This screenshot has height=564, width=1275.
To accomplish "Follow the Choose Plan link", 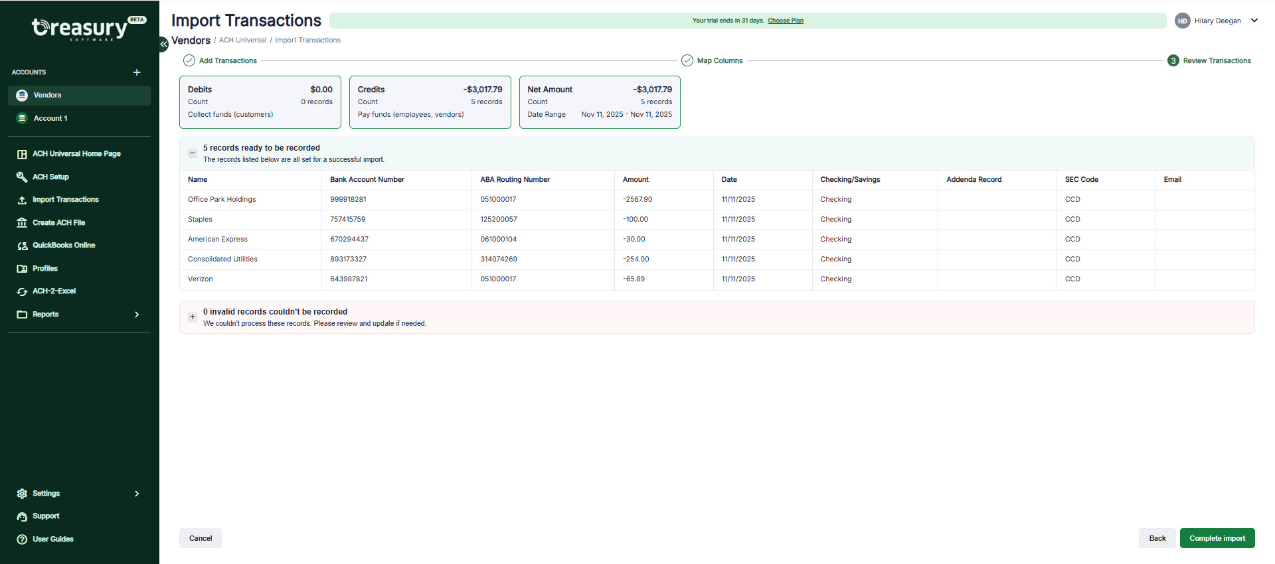I will (786, 21).
